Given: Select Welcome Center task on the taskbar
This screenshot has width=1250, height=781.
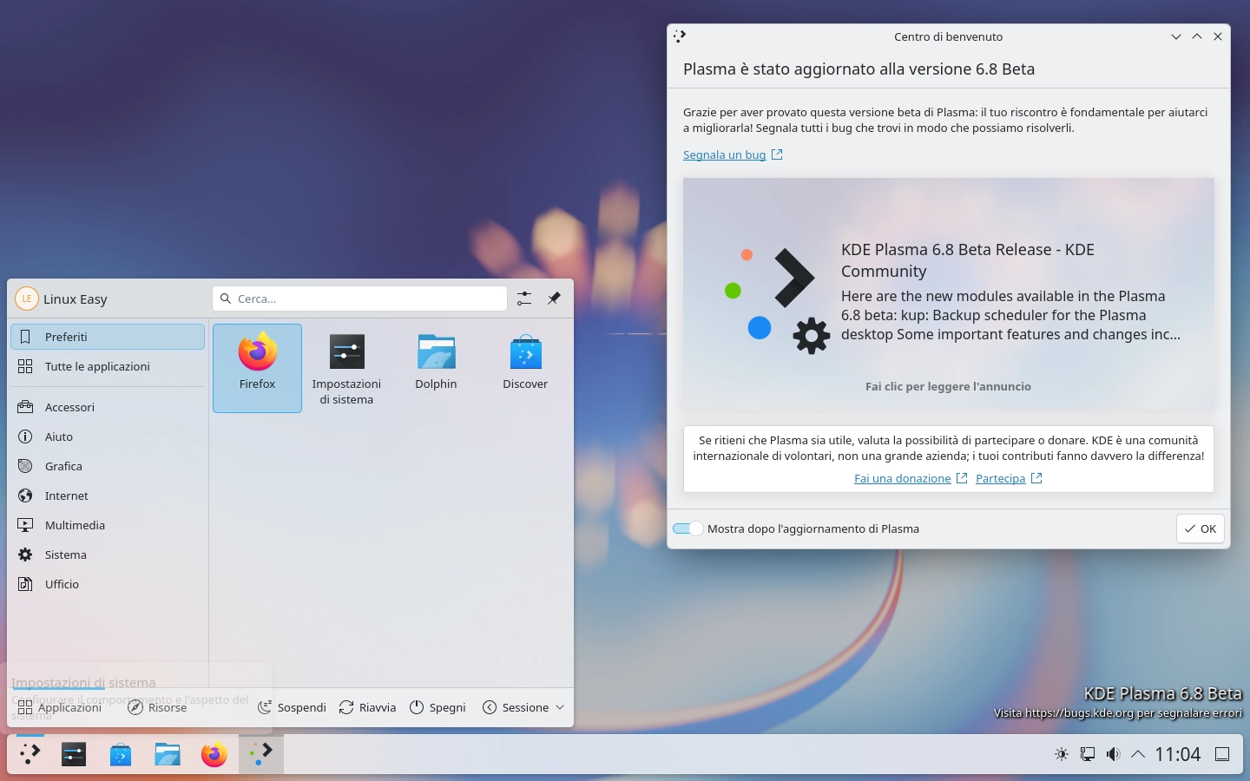Looking at the screenshot, I should [260, 754].
